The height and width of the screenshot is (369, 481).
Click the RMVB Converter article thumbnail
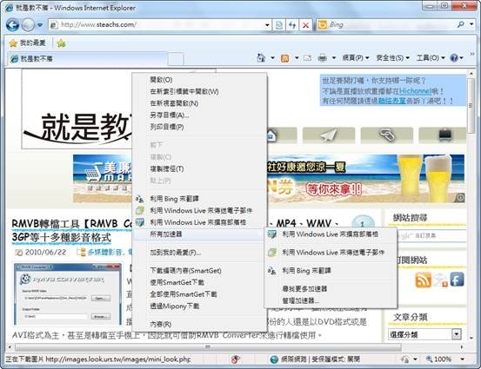(x=68, y=294)
